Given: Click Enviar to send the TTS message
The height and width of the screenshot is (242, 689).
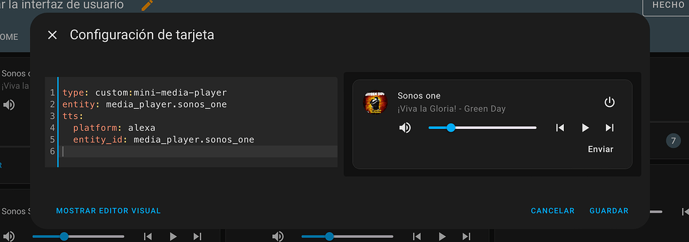Looking at the screenshot, I should (600, 150).
